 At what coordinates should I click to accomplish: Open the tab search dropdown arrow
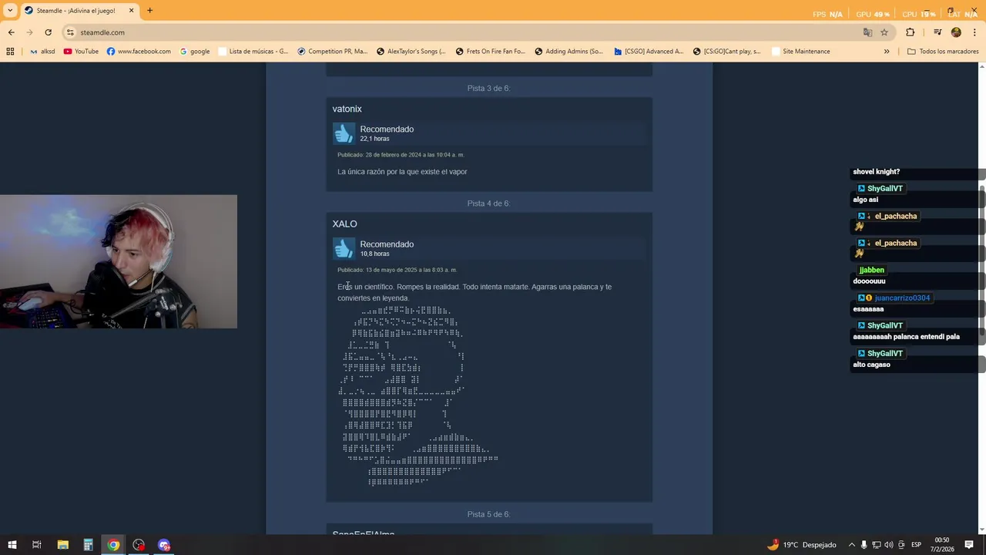[11, 11]
